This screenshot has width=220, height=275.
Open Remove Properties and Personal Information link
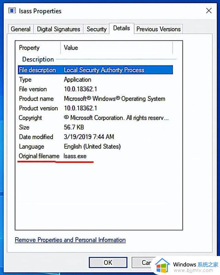[70, 240]
